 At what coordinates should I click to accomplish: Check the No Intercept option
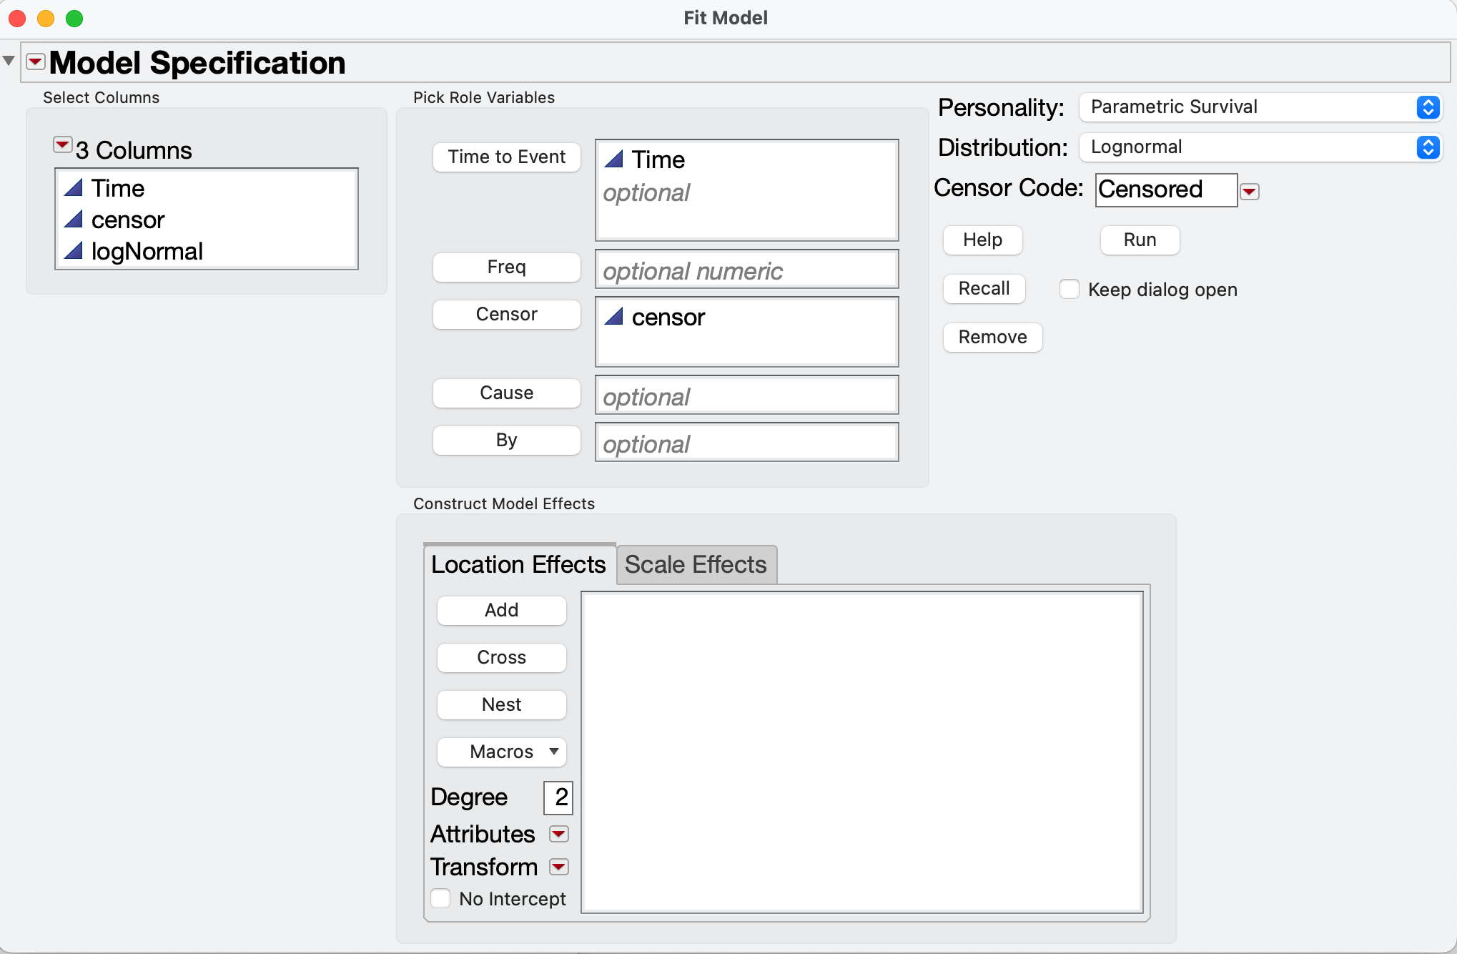(441, 899)
